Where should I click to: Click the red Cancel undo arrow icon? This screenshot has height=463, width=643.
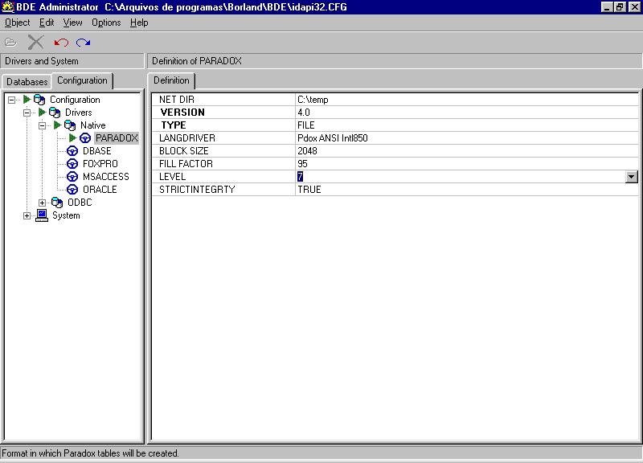pos(61,43)
